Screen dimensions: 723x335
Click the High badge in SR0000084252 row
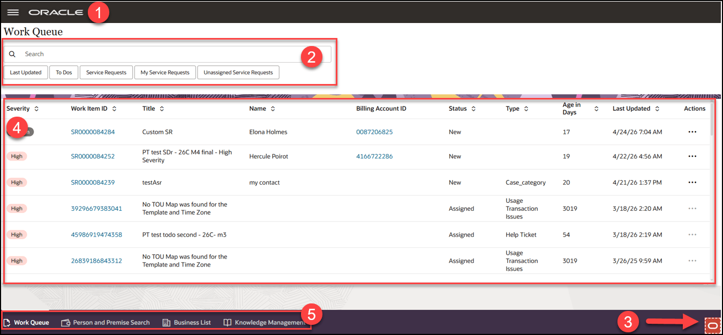[17, 156]
